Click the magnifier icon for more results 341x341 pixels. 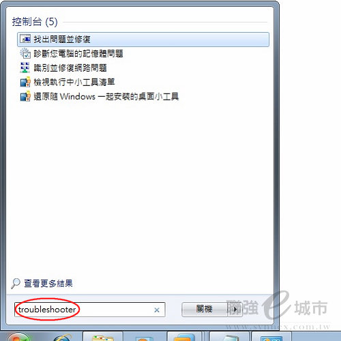pos(16,284)
